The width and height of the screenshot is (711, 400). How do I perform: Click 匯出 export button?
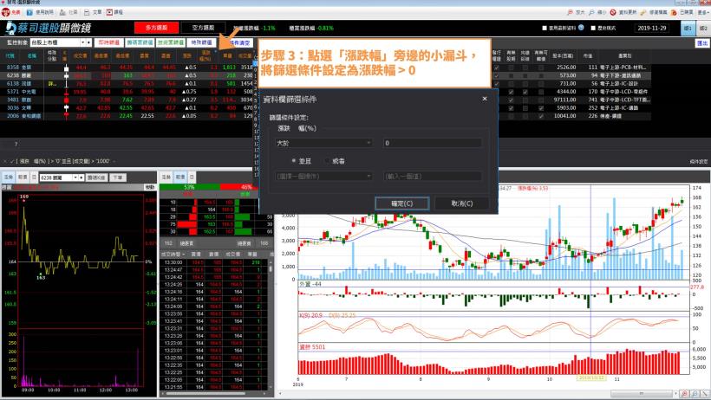[702, 43]
